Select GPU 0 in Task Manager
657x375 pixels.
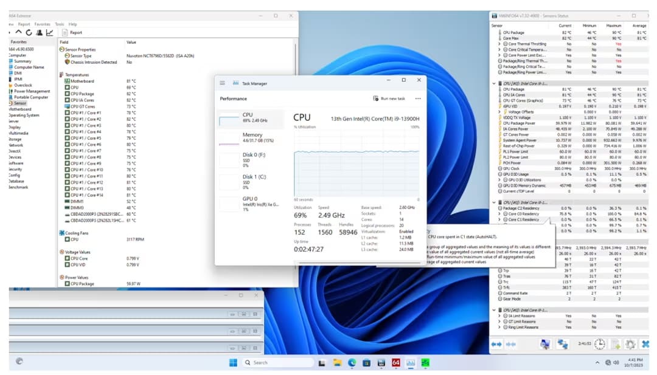click(251, 204)
